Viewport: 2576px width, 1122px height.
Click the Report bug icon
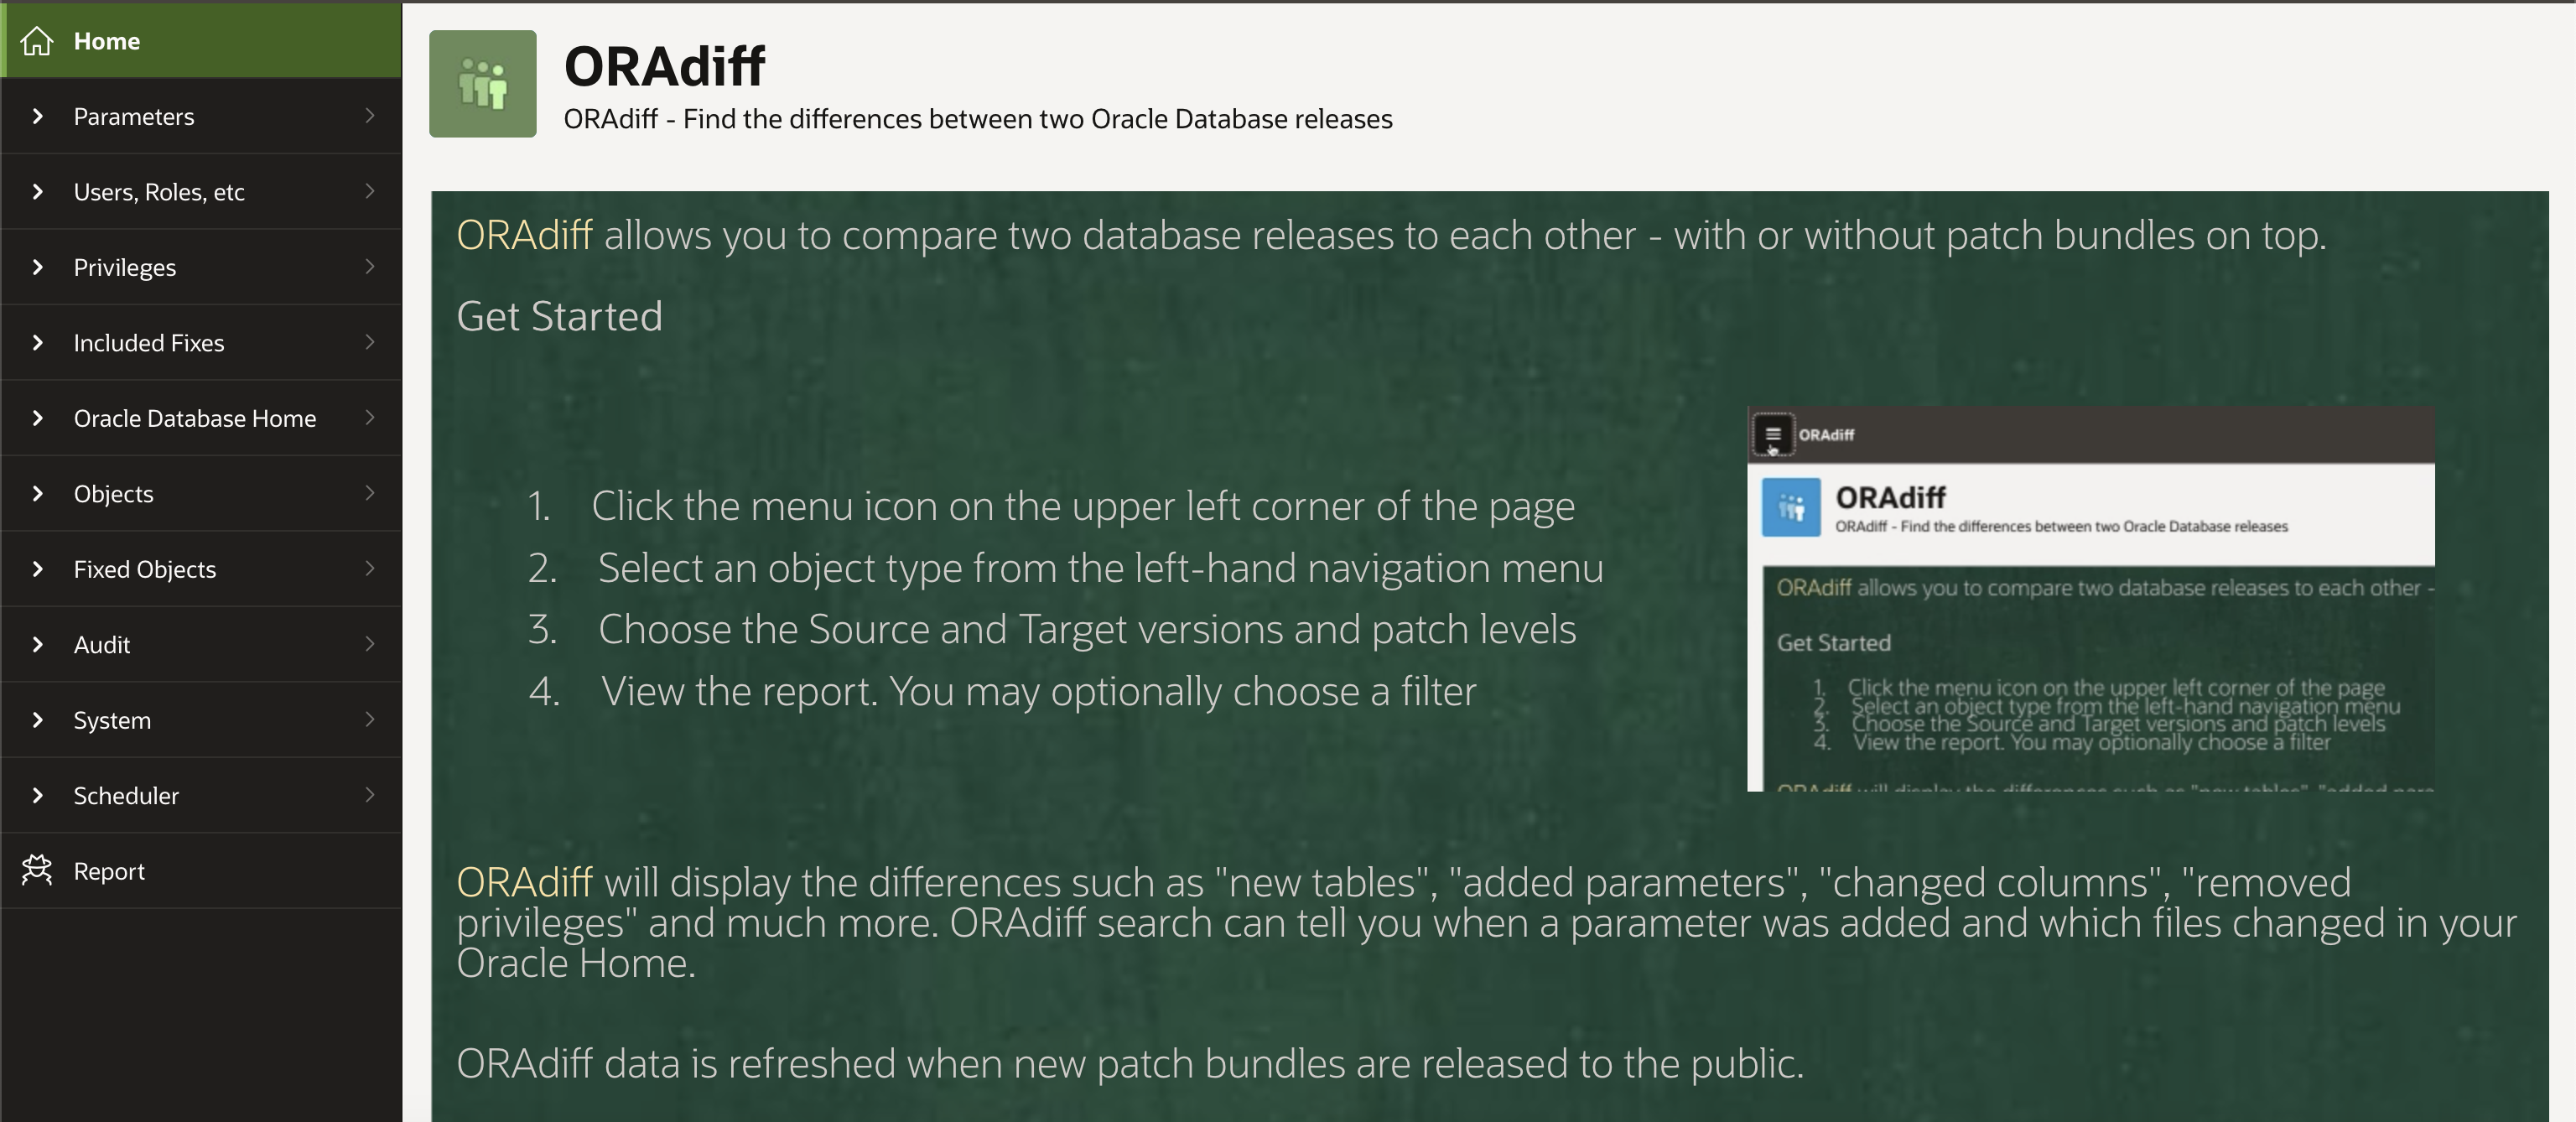coord(37,870)
